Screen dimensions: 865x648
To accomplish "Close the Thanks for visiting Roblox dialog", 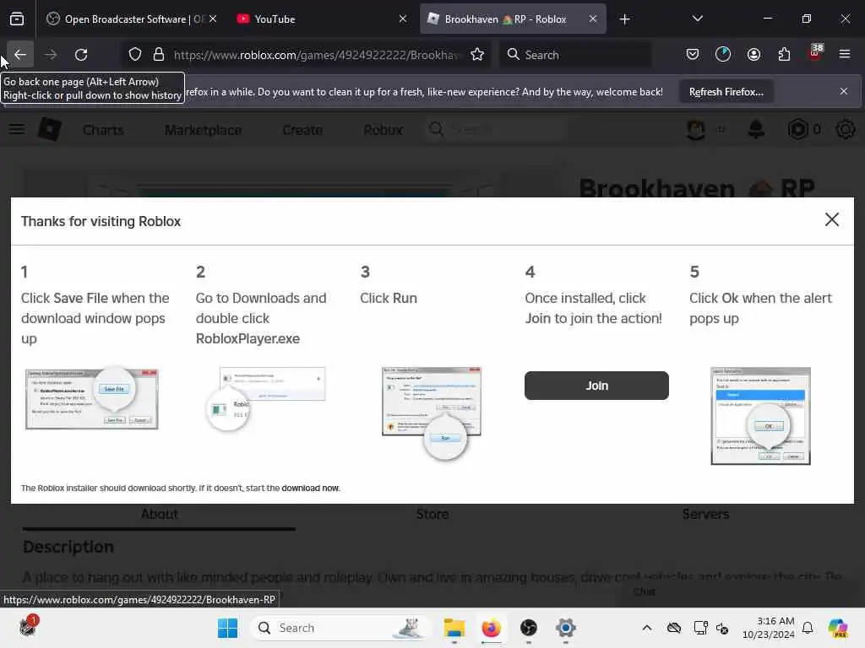I will coord(831,220).
